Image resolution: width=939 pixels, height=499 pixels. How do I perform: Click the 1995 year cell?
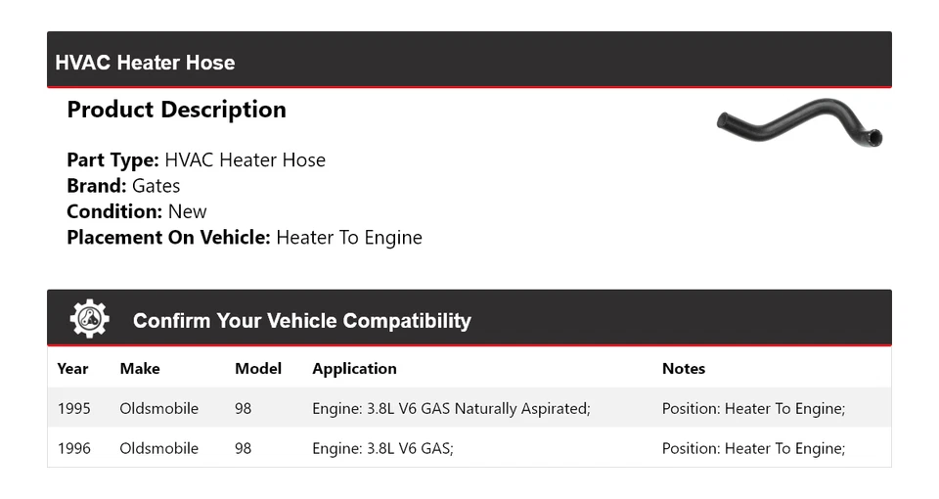click(74, 408)
